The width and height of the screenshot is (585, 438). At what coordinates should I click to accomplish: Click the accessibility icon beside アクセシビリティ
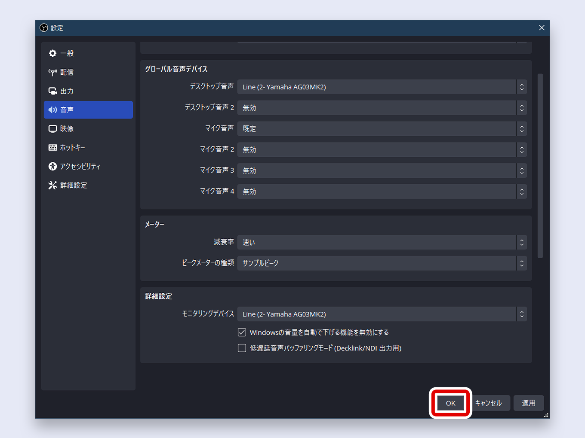(52, 166)
